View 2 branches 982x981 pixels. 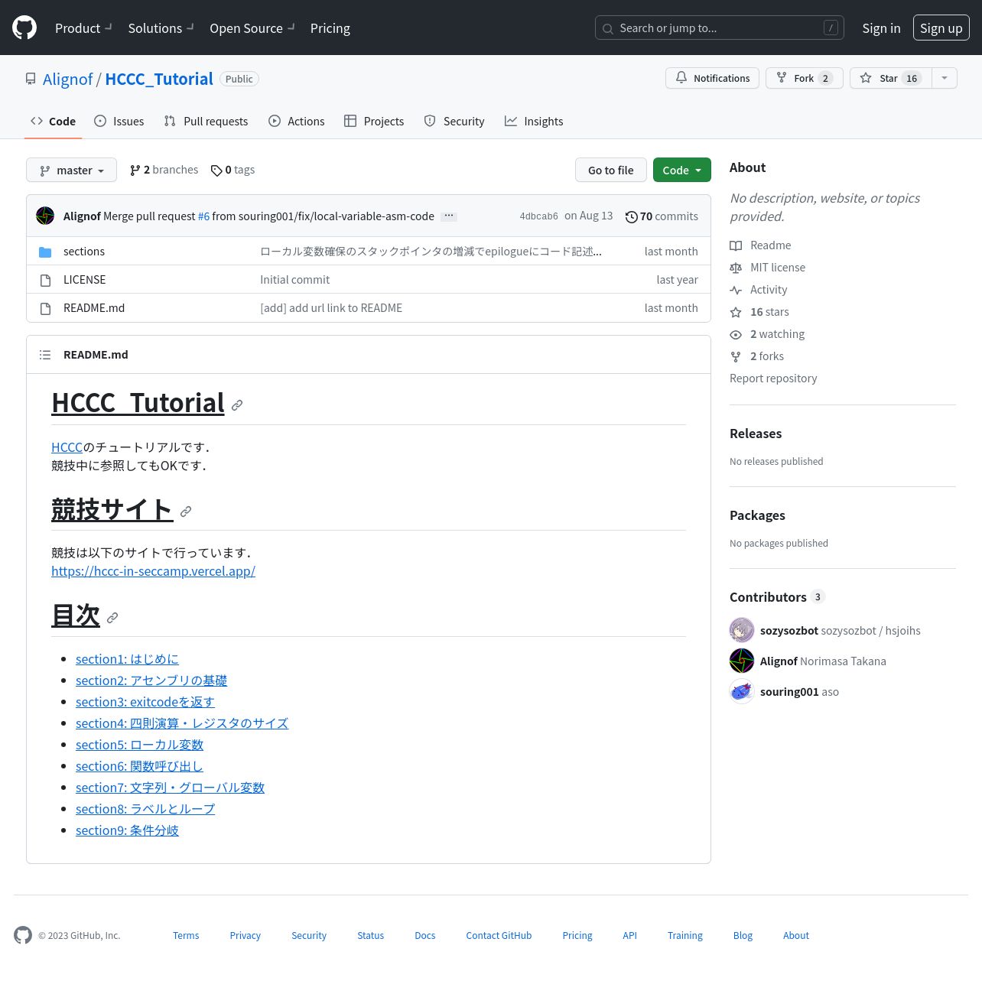(164, 170)
